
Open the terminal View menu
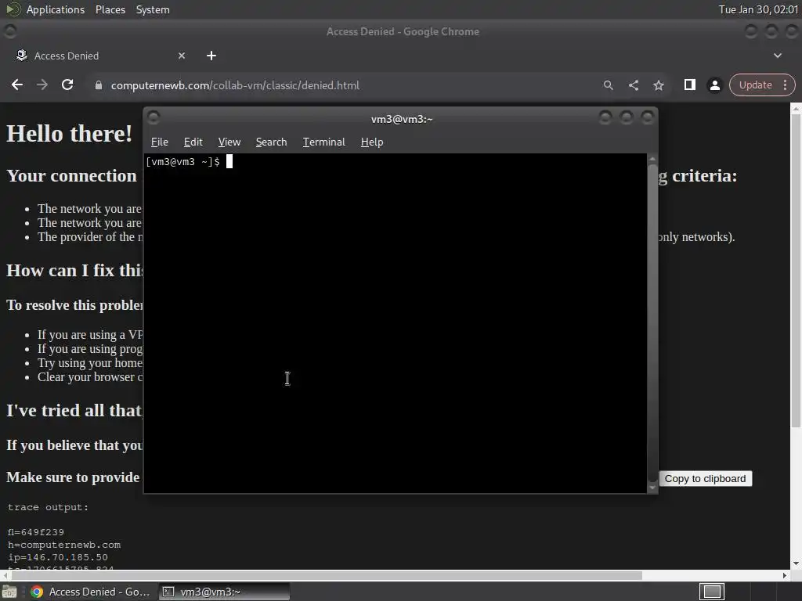[x=229, y=142]
